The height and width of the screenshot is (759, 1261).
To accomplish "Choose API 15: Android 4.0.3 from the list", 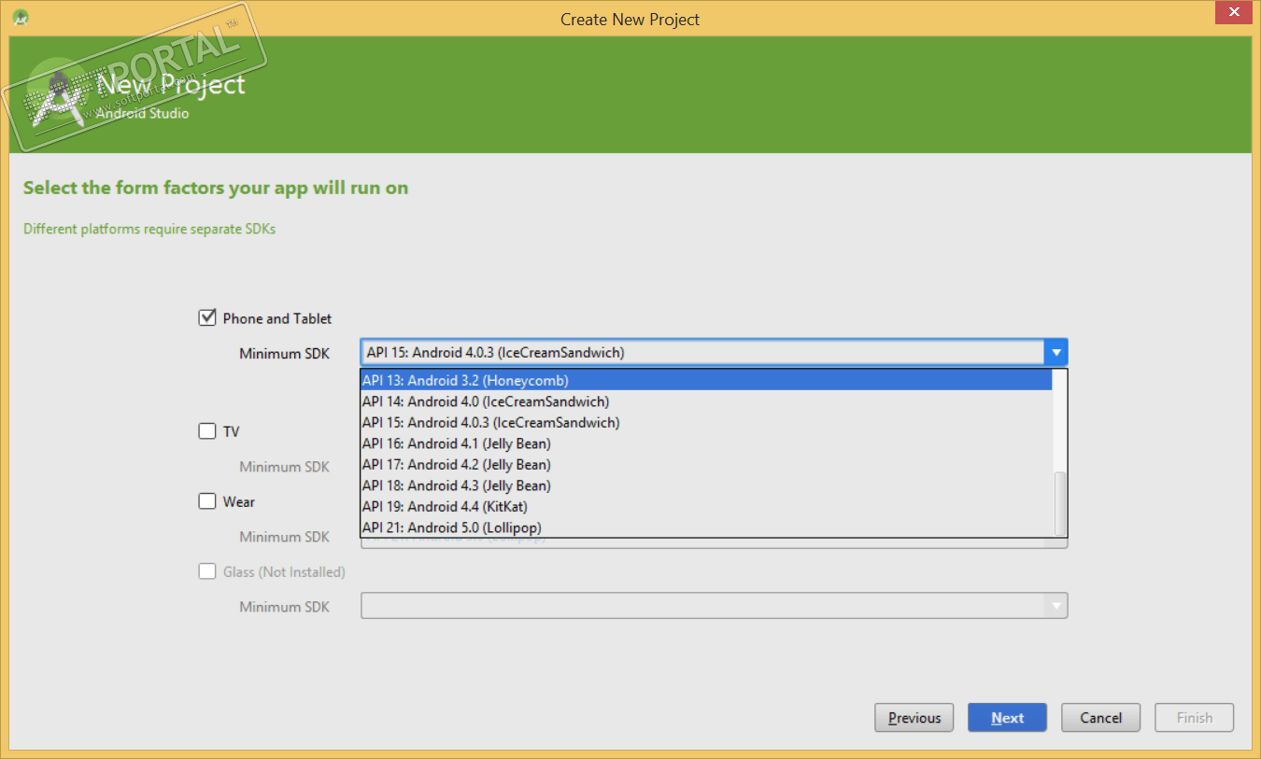I will coord(706,422).
